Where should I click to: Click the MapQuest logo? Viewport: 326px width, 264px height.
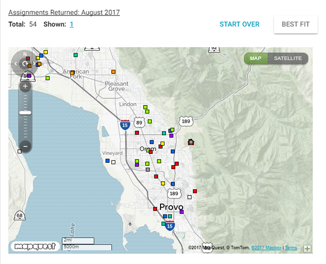click(35, 246)
